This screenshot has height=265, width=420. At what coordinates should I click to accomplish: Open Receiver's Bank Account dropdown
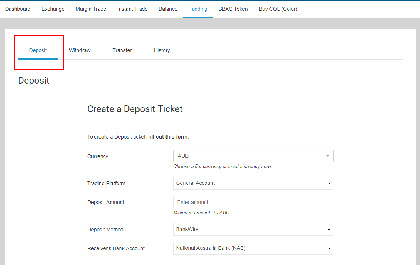[253, 248]
